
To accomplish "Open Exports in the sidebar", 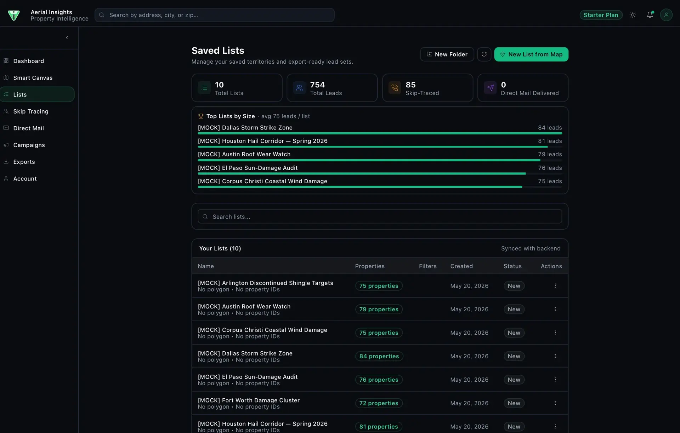I will point(37,162).
